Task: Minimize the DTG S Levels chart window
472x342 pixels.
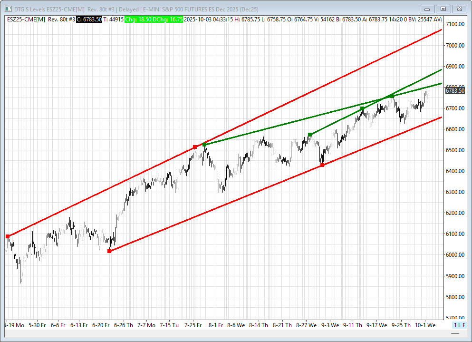Action: (x=428, y=9)
